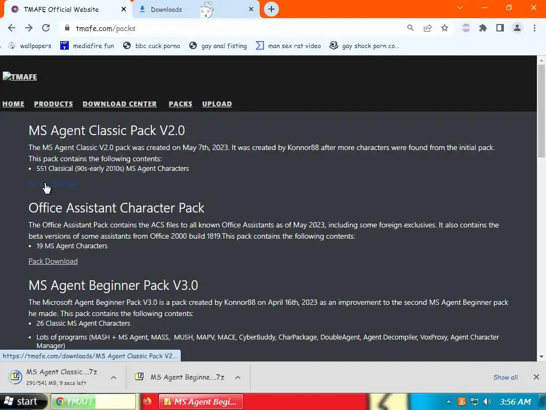Screen dimensions: 546x410
Task: Toggle the browser side panel
Action: tap(500, 28)
